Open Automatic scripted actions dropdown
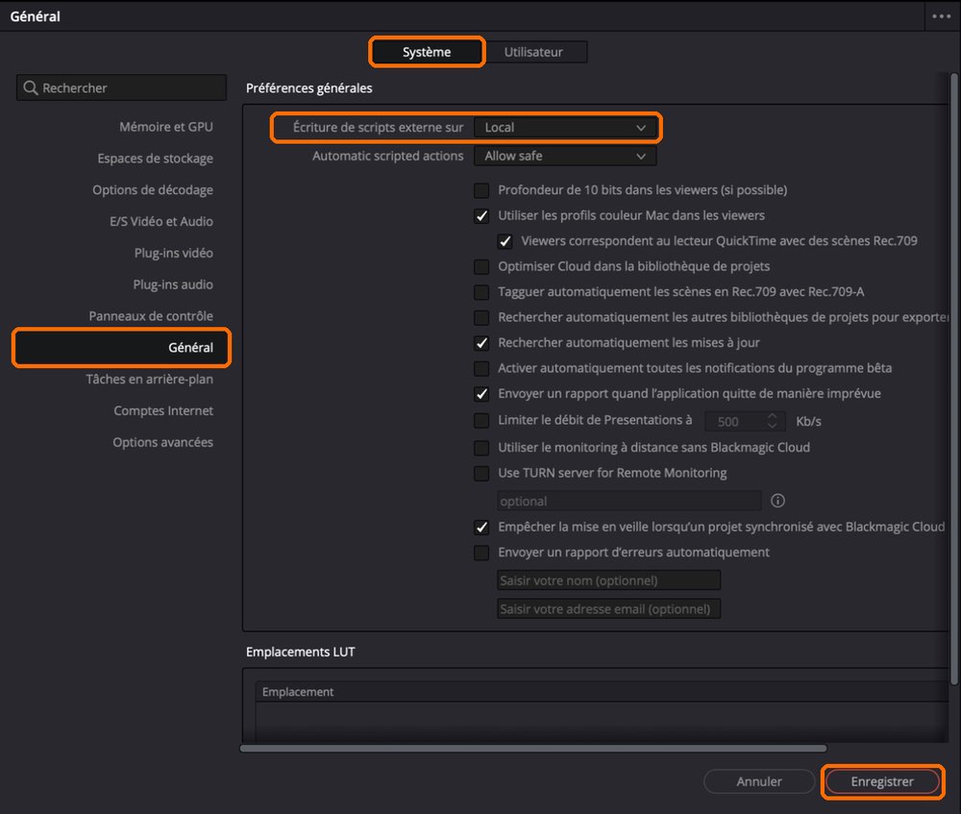The width and height of the screenshot is (961, 814). coord(565,156)
